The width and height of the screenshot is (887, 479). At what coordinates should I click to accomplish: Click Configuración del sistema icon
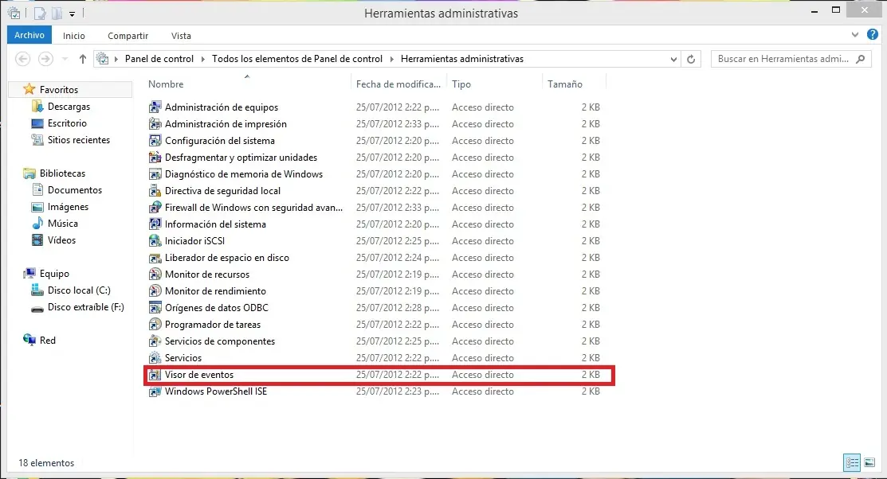[155, 141]
